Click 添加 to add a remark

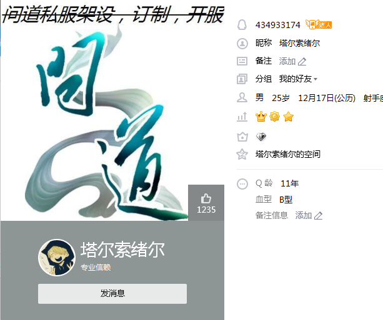pos(287,61)
